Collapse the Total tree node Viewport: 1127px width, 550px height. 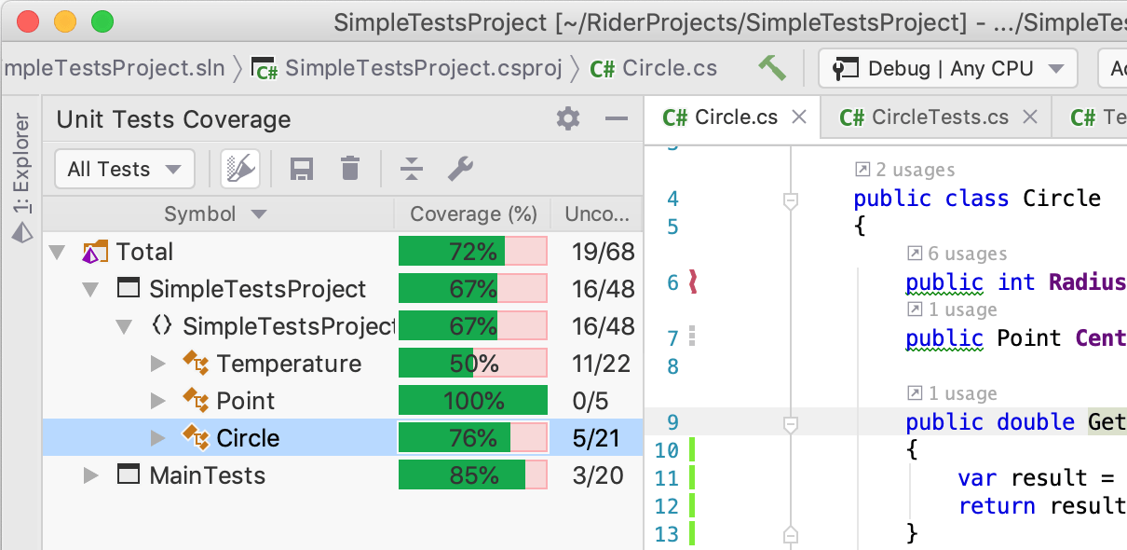coord(58,252)
